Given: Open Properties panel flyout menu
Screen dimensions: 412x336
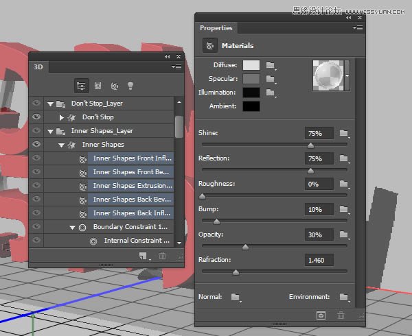Looking at the screenshot, I should click(x=358, y=28).
